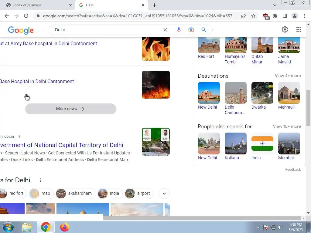Screen dimensions: 311x233
Task: Toggle the browser side panel
Action: (285, 16)
